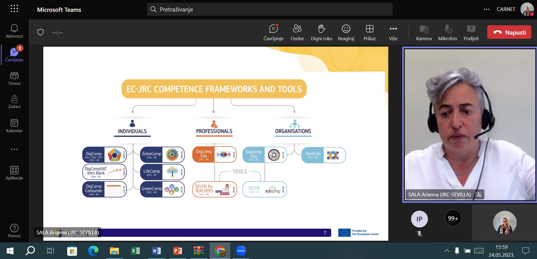Screen dimensions: 537x259
Task: Show the 99+ additional participants
Action: (453, 218)
